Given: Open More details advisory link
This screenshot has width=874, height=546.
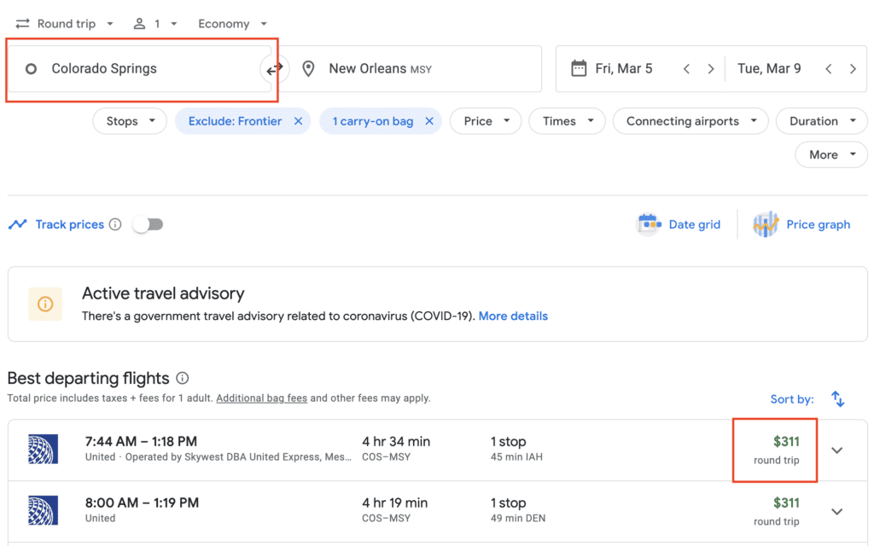Looking at the screenshot, I should click(x=513, y=316).
